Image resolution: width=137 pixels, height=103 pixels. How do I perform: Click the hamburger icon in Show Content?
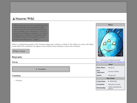[14, 51]
